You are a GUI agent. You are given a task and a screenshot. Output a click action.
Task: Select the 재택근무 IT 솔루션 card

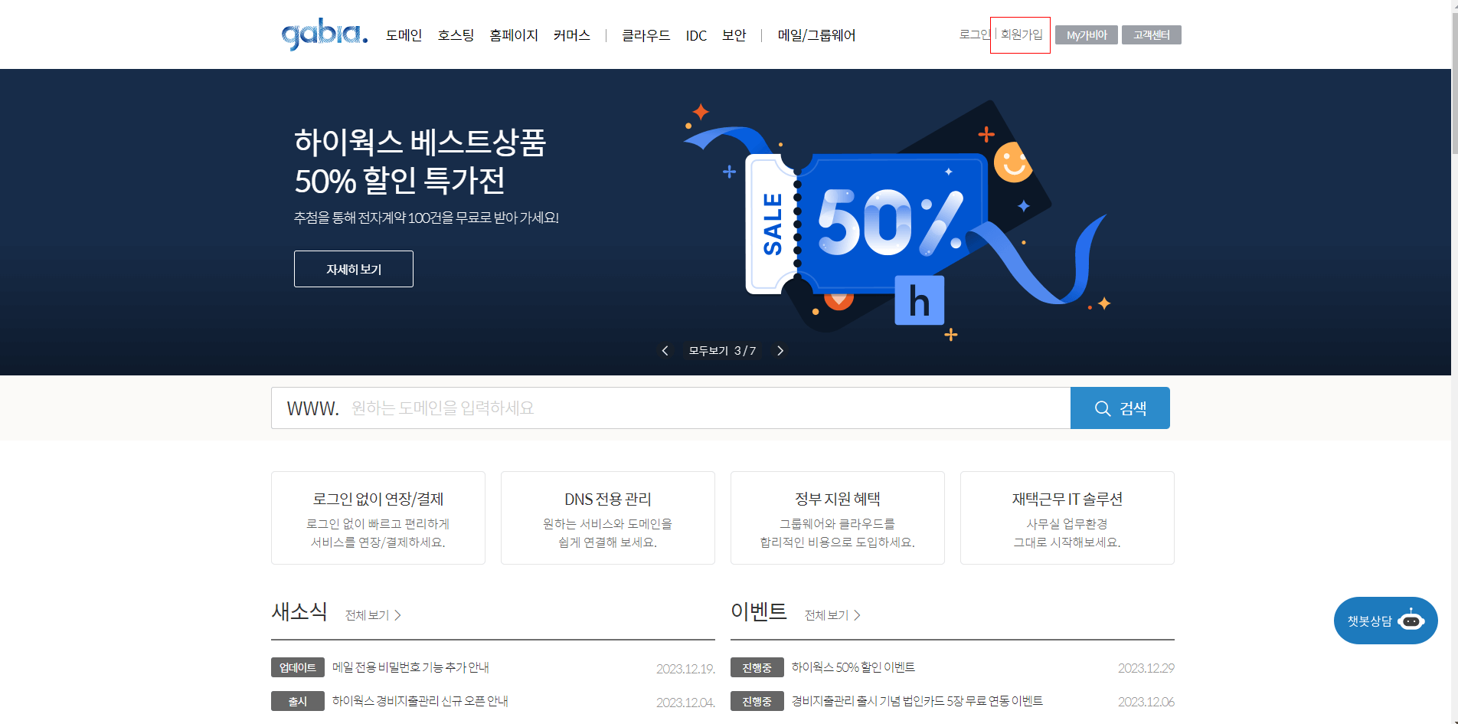coord(1067,518)
